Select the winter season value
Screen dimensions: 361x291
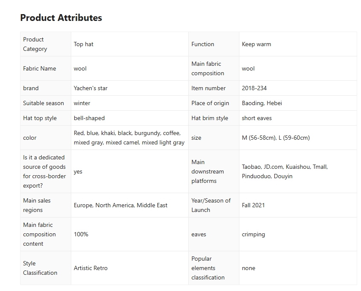tap(82, 103)
